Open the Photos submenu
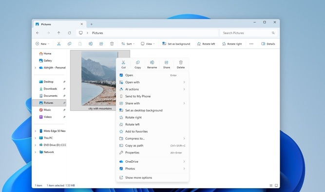 point(153,169)
